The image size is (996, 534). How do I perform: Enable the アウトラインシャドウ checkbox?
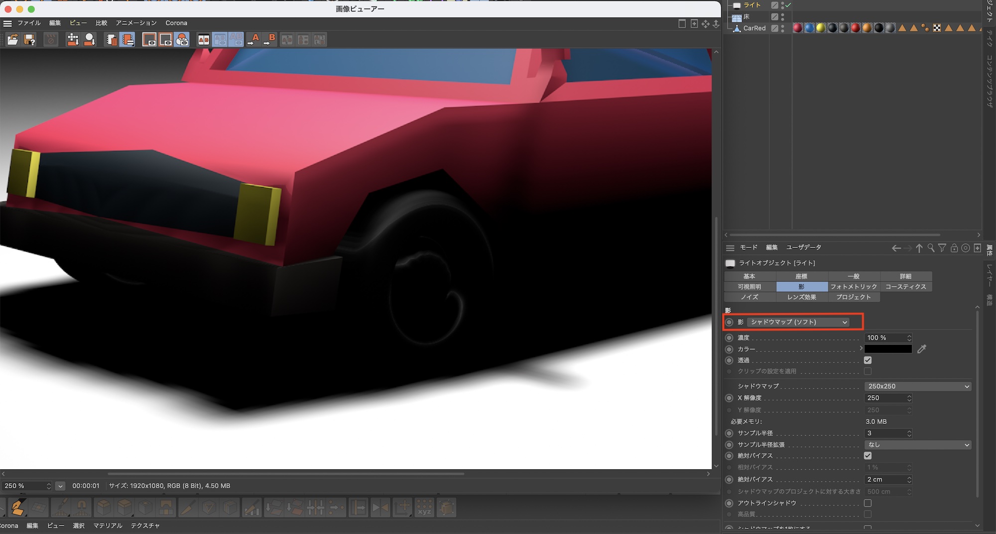pos(868,503)
